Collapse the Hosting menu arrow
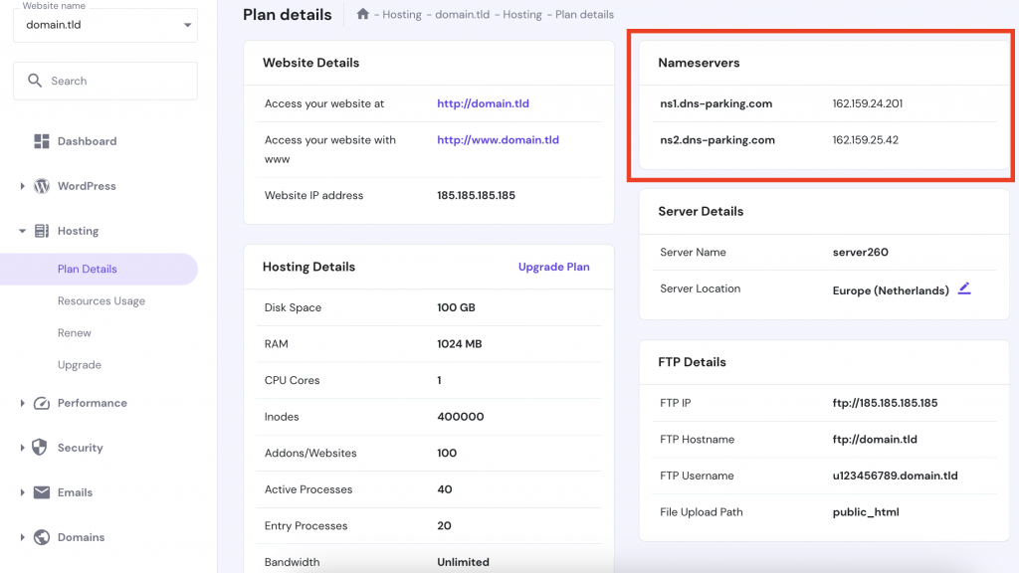1019x573 pixels. click(23, 231)
